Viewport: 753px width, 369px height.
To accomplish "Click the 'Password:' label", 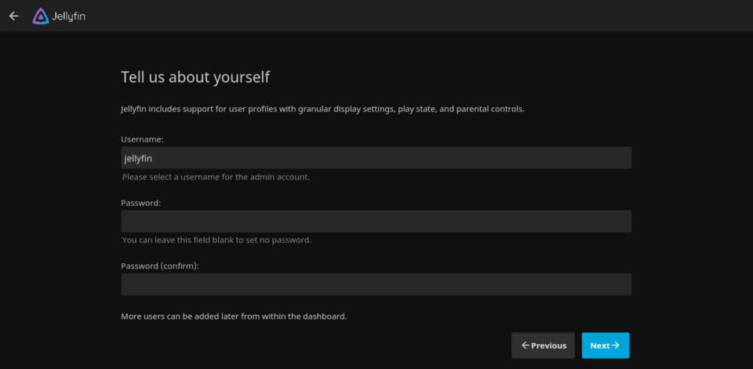I will coord(140,203).
